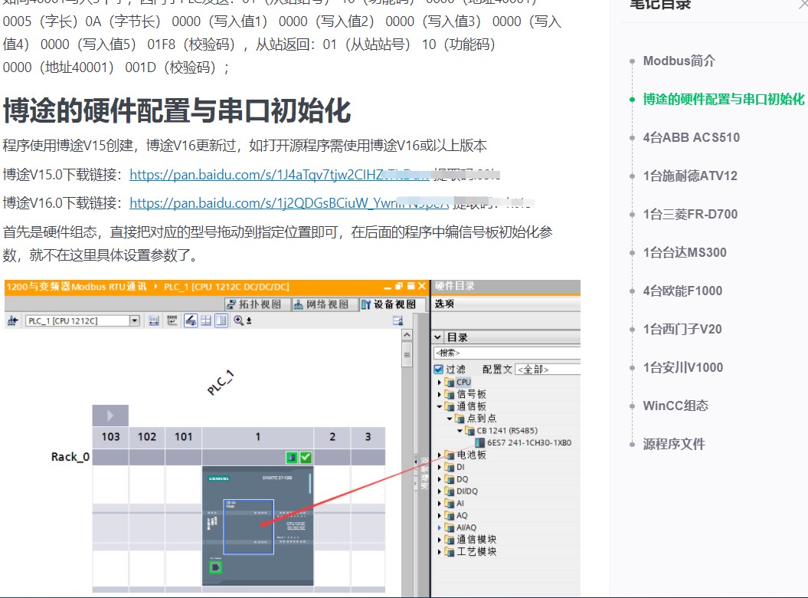
Task: Open the 1台三菱FR-D700 outline entry
Action: click(x=690, y=214)
